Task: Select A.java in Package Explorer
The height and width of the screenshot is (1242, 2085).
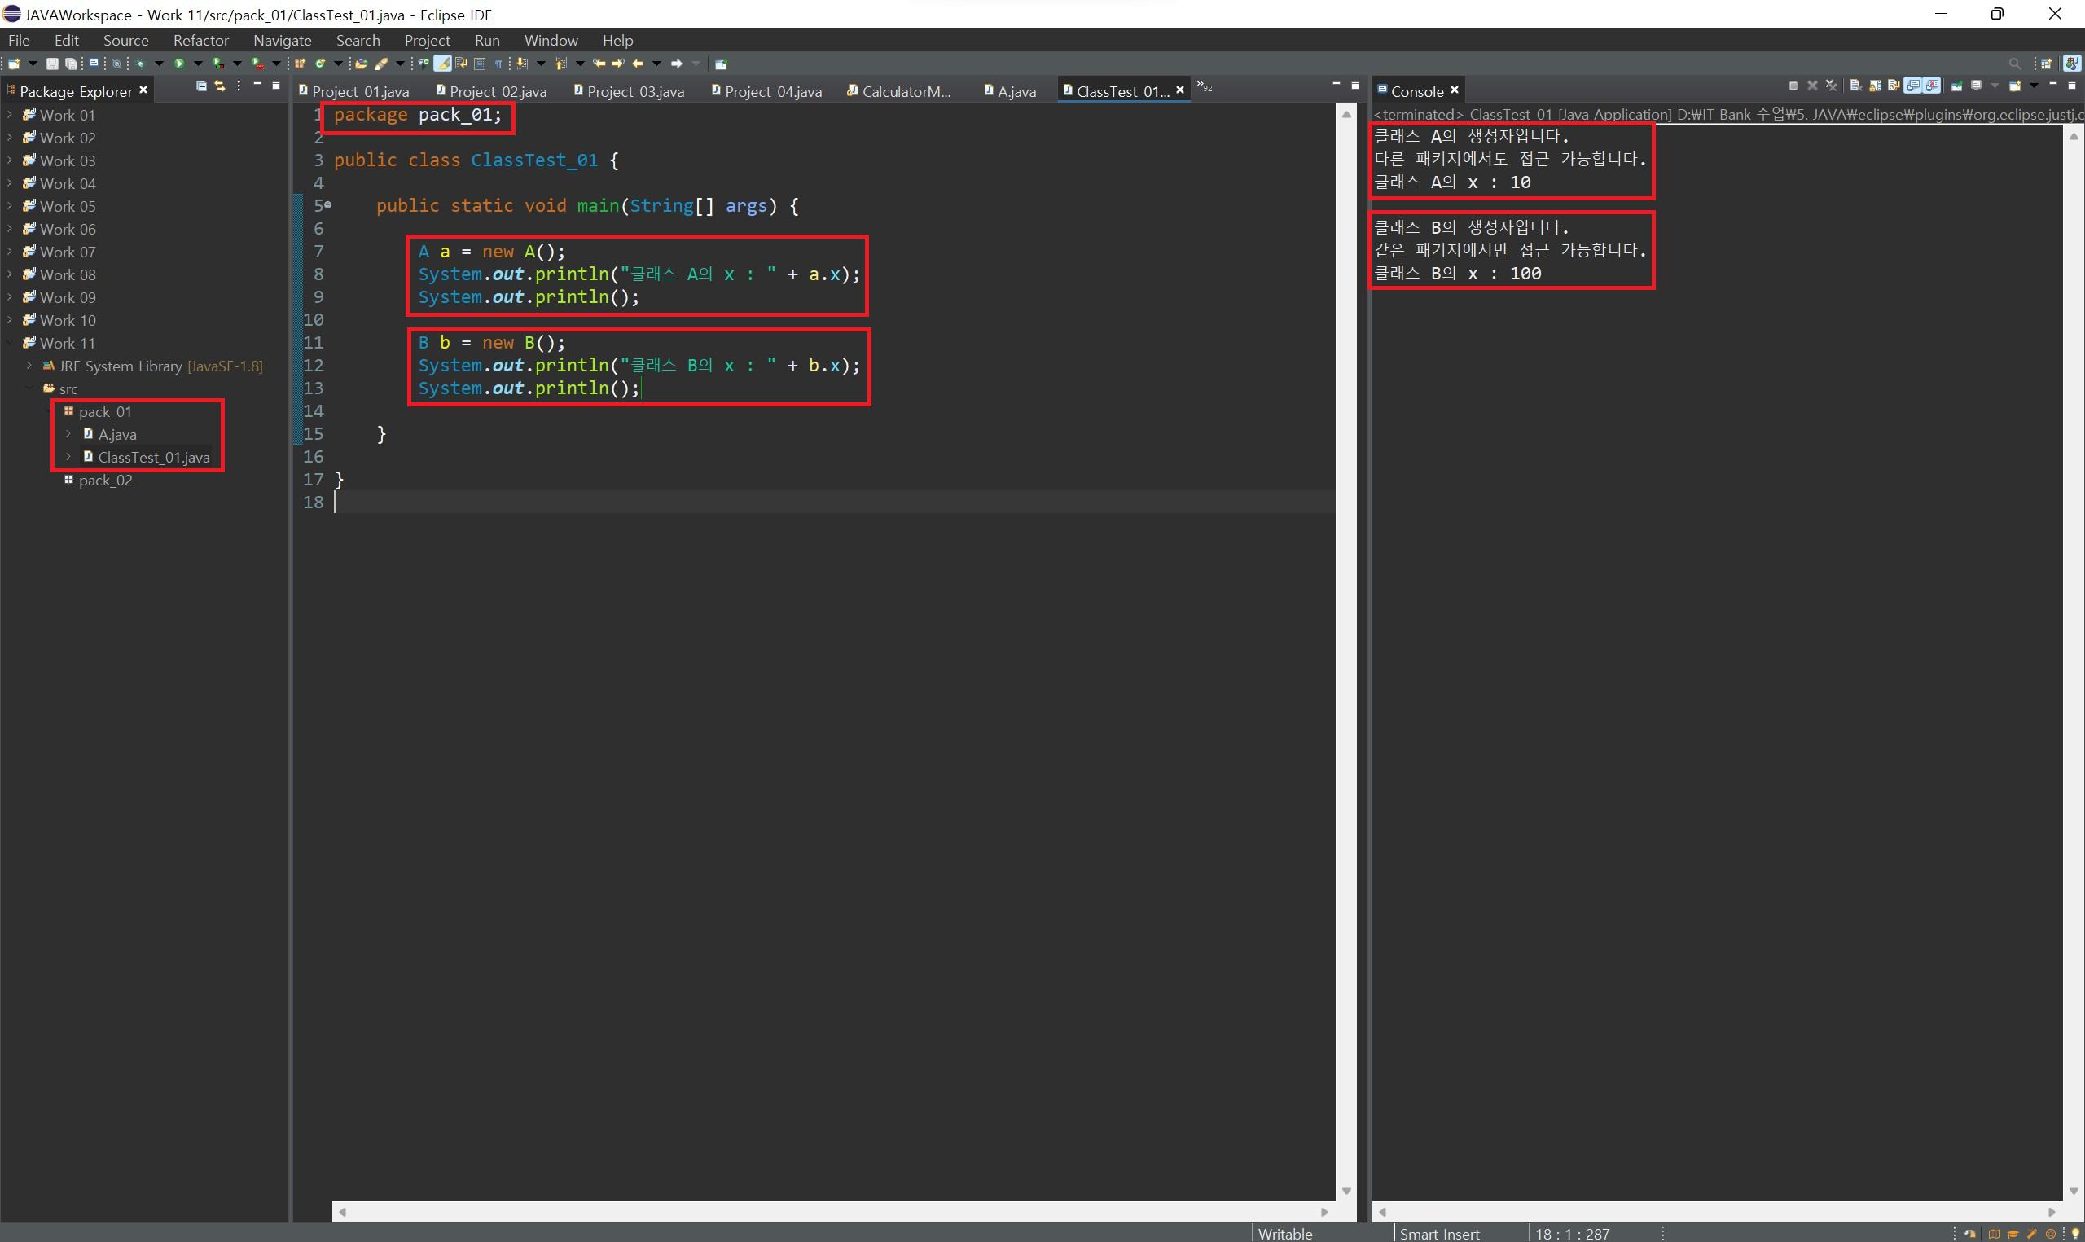Action: tap(117, 434)
